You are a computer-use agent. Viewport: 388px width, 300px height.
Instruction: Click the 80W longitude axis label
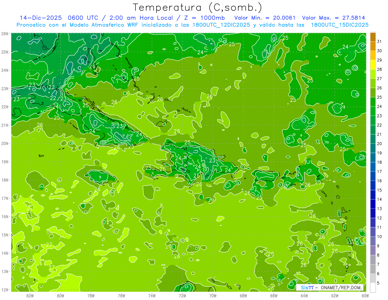click(60, 295)
